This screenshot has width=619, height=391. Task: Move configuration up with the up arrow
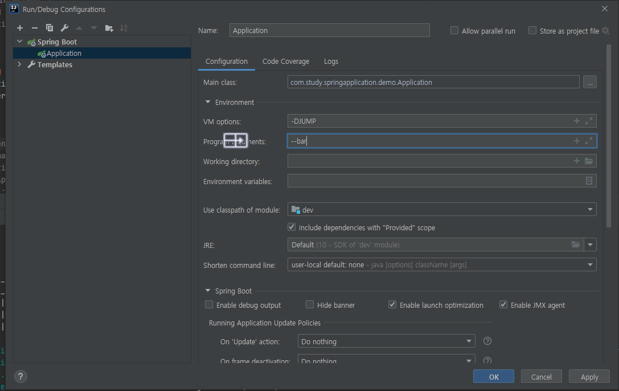pos(79,28)
